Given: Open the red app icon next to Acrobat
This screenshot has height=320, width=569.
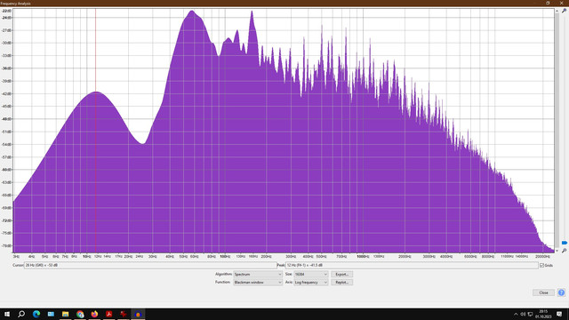Looking at the screenshot, I should pos(124,314).
